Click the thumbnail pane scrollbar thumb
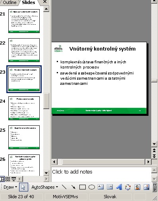The width and height of the screenshot is (158, 201). tap(46, 101)
